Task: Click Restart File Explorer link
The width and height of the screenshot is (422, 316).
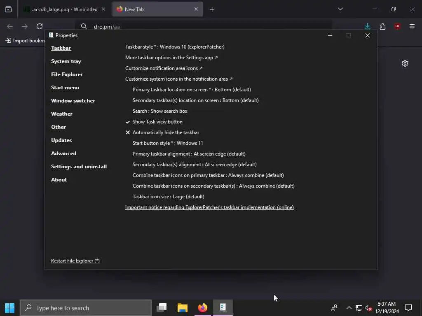Action: click(x=75, y=261)
